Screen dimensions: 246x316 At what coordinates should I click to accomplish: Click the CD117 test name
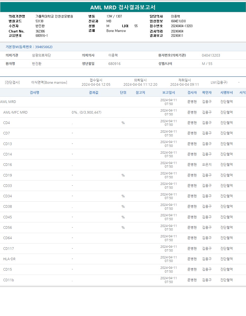click(x=9, y=249)
